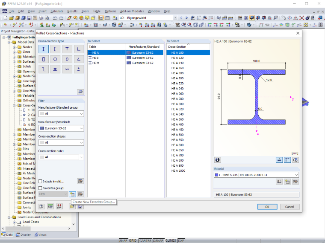Click Create New Favorites Group icon

click(72, 194)
